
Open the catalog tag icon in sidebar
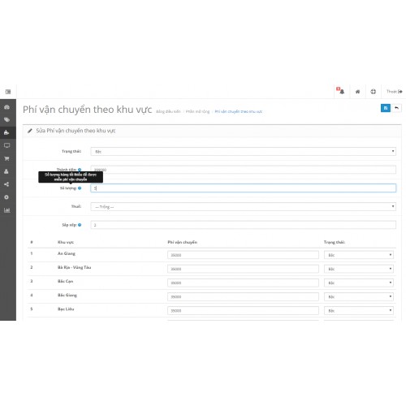coord(6,119)
